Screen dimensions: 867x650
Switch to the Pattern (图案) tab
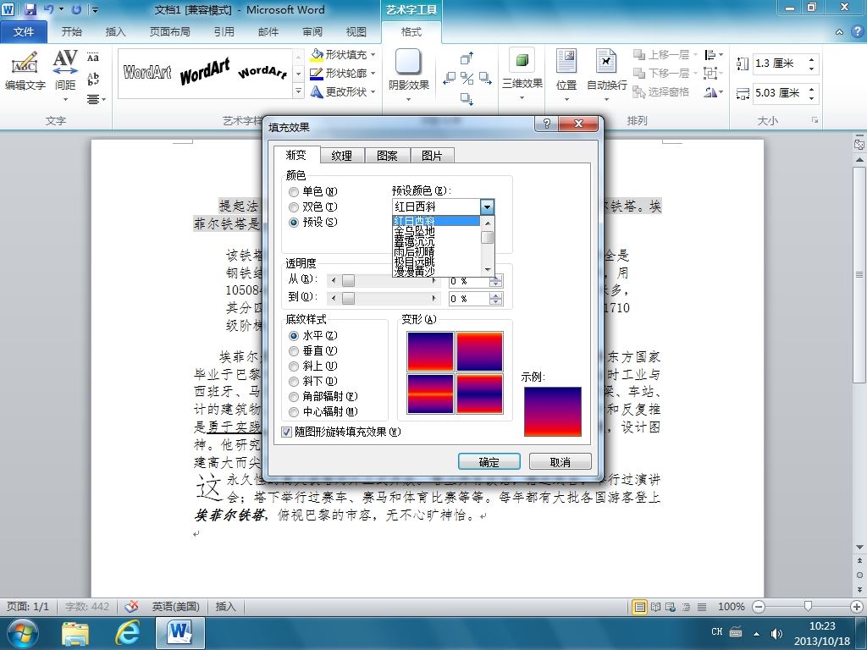coord(386,156)
